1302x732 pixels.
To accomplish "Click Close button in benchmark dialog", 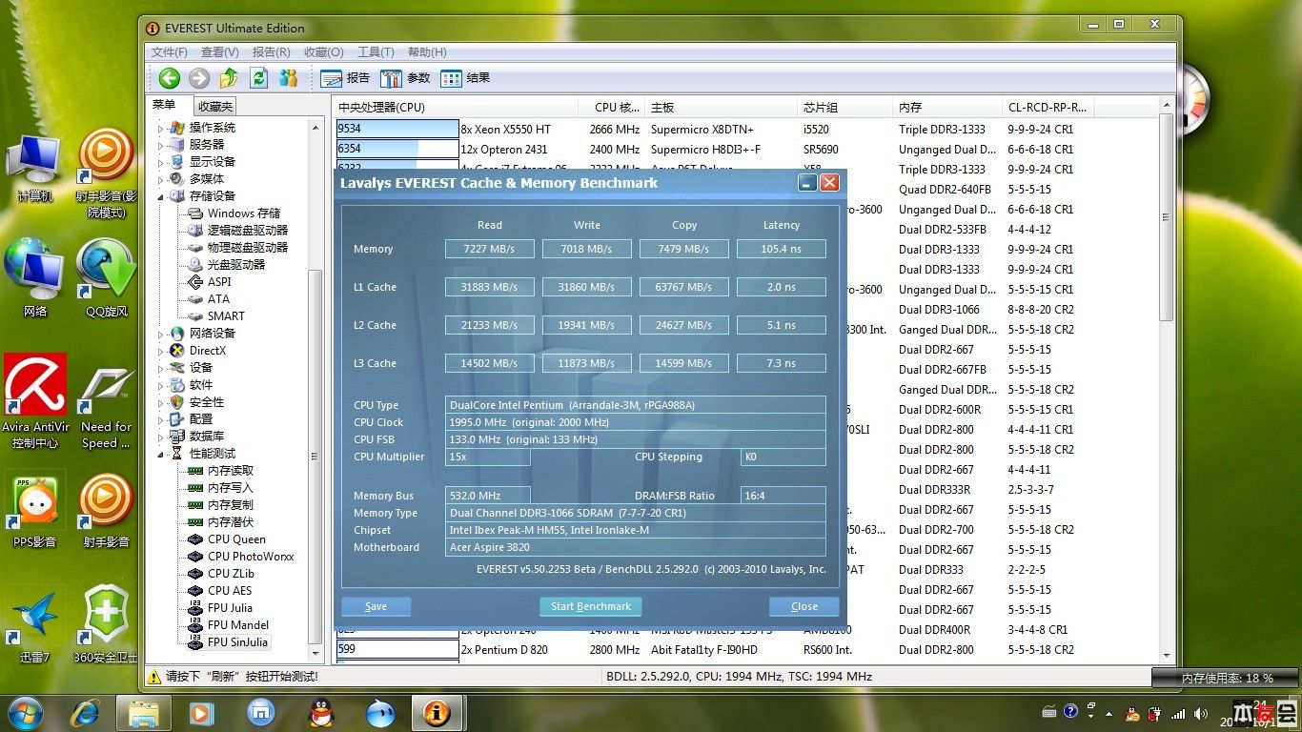I will (804, 606).
